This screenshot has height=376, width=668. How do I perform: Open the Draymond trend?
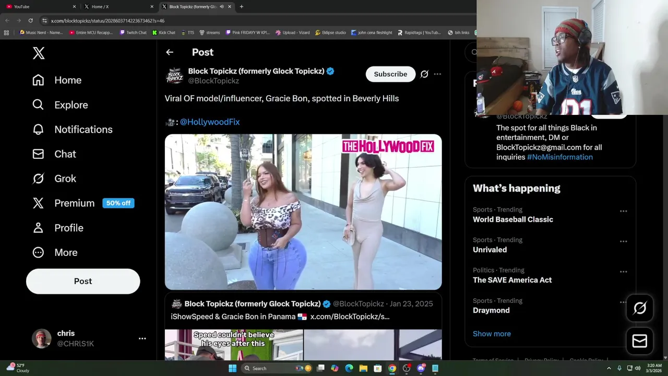click(491, 310)
